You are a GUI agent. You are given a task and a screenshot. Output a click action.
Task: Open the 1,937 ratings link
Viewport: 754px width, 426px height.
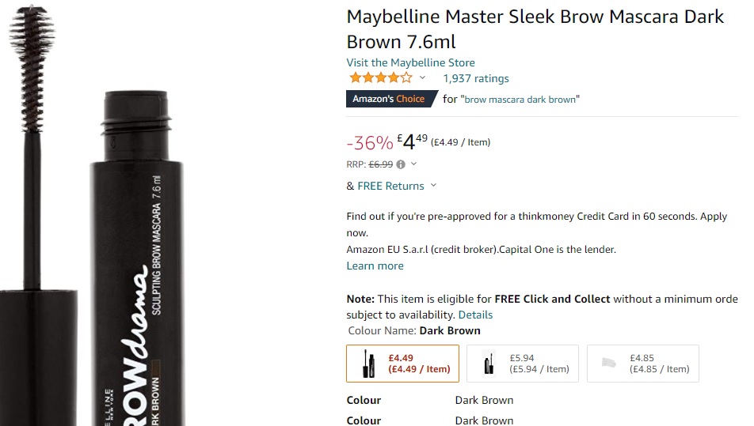[x=475, y=78]
